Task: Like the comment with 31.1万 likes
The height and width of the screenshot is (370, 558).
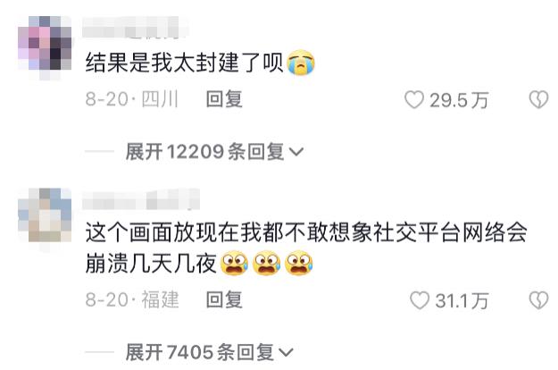Action: (420, 300)
